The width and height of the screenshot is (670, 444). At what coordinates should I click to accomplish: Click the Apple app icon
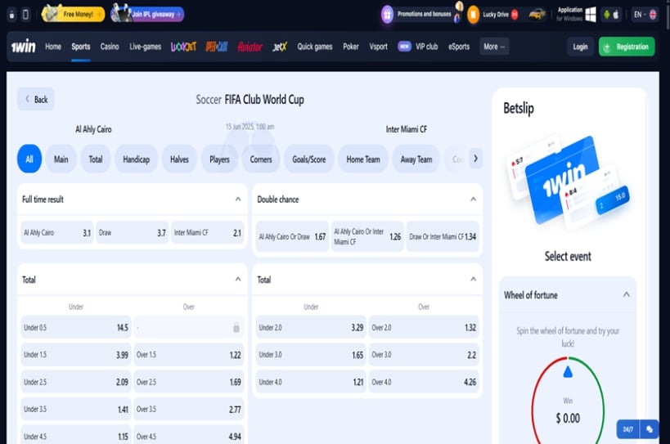tap(616, 15)
